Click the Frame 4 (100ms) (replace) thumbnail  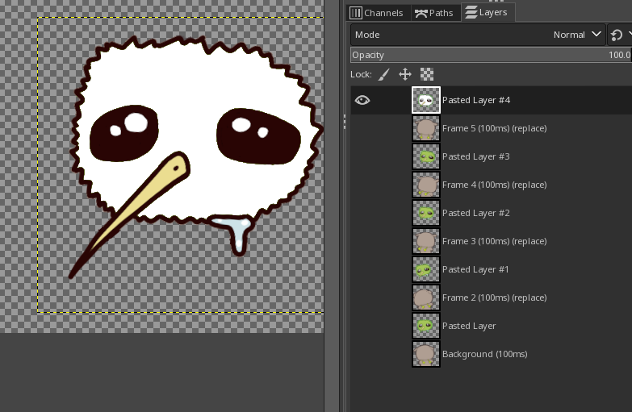click(x=426, y=185)
